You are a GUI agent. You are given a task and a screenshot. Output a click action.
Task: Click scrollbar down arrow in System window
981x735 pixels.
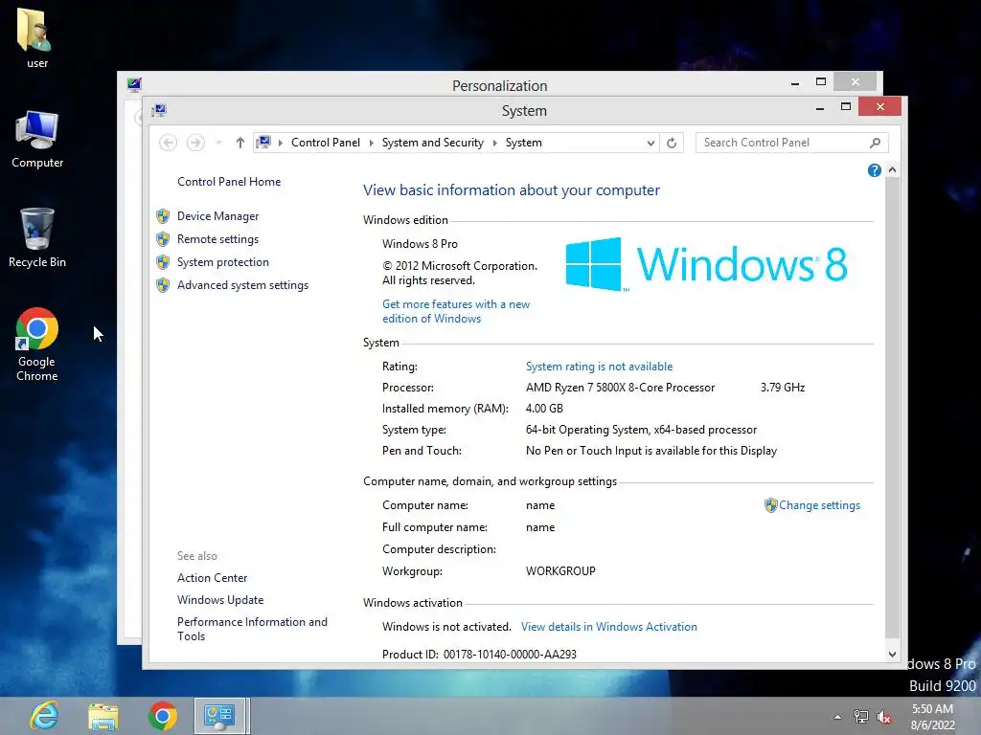[x=892, y=655]
